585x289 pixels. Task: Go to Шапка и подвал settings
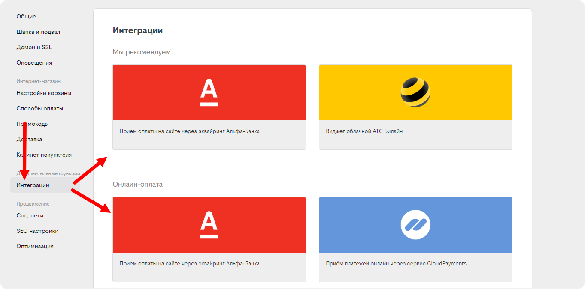(x=38, y=32)
